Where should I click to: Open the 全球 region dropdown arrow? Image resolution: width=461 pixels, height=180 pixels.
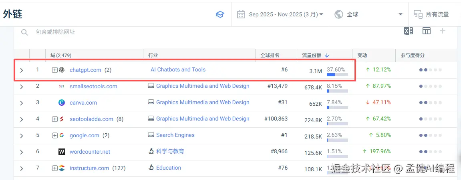(400, 15)
